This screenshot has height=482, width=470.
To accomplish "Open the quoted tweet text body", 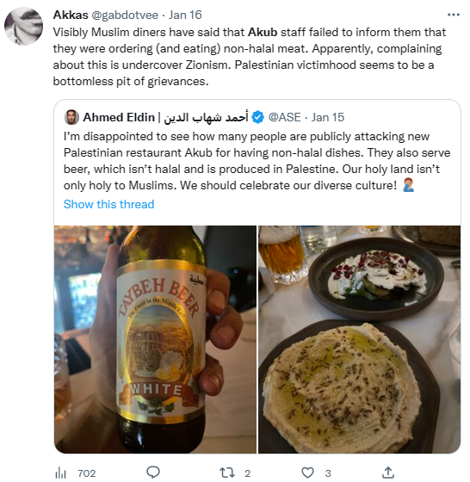I will [257, 161].
